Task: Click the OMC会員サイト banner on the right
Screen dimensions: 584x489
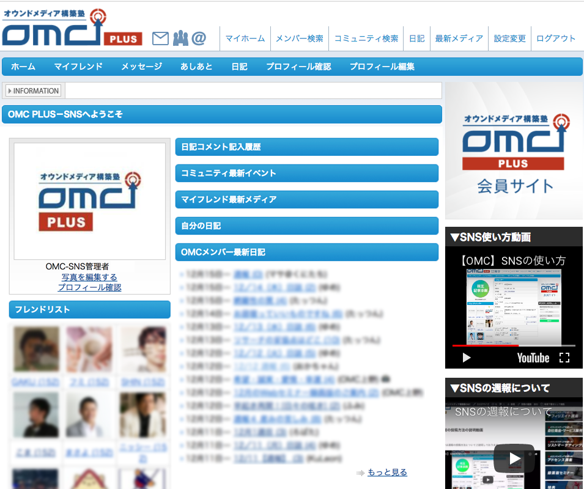Action: coord(514,152)
